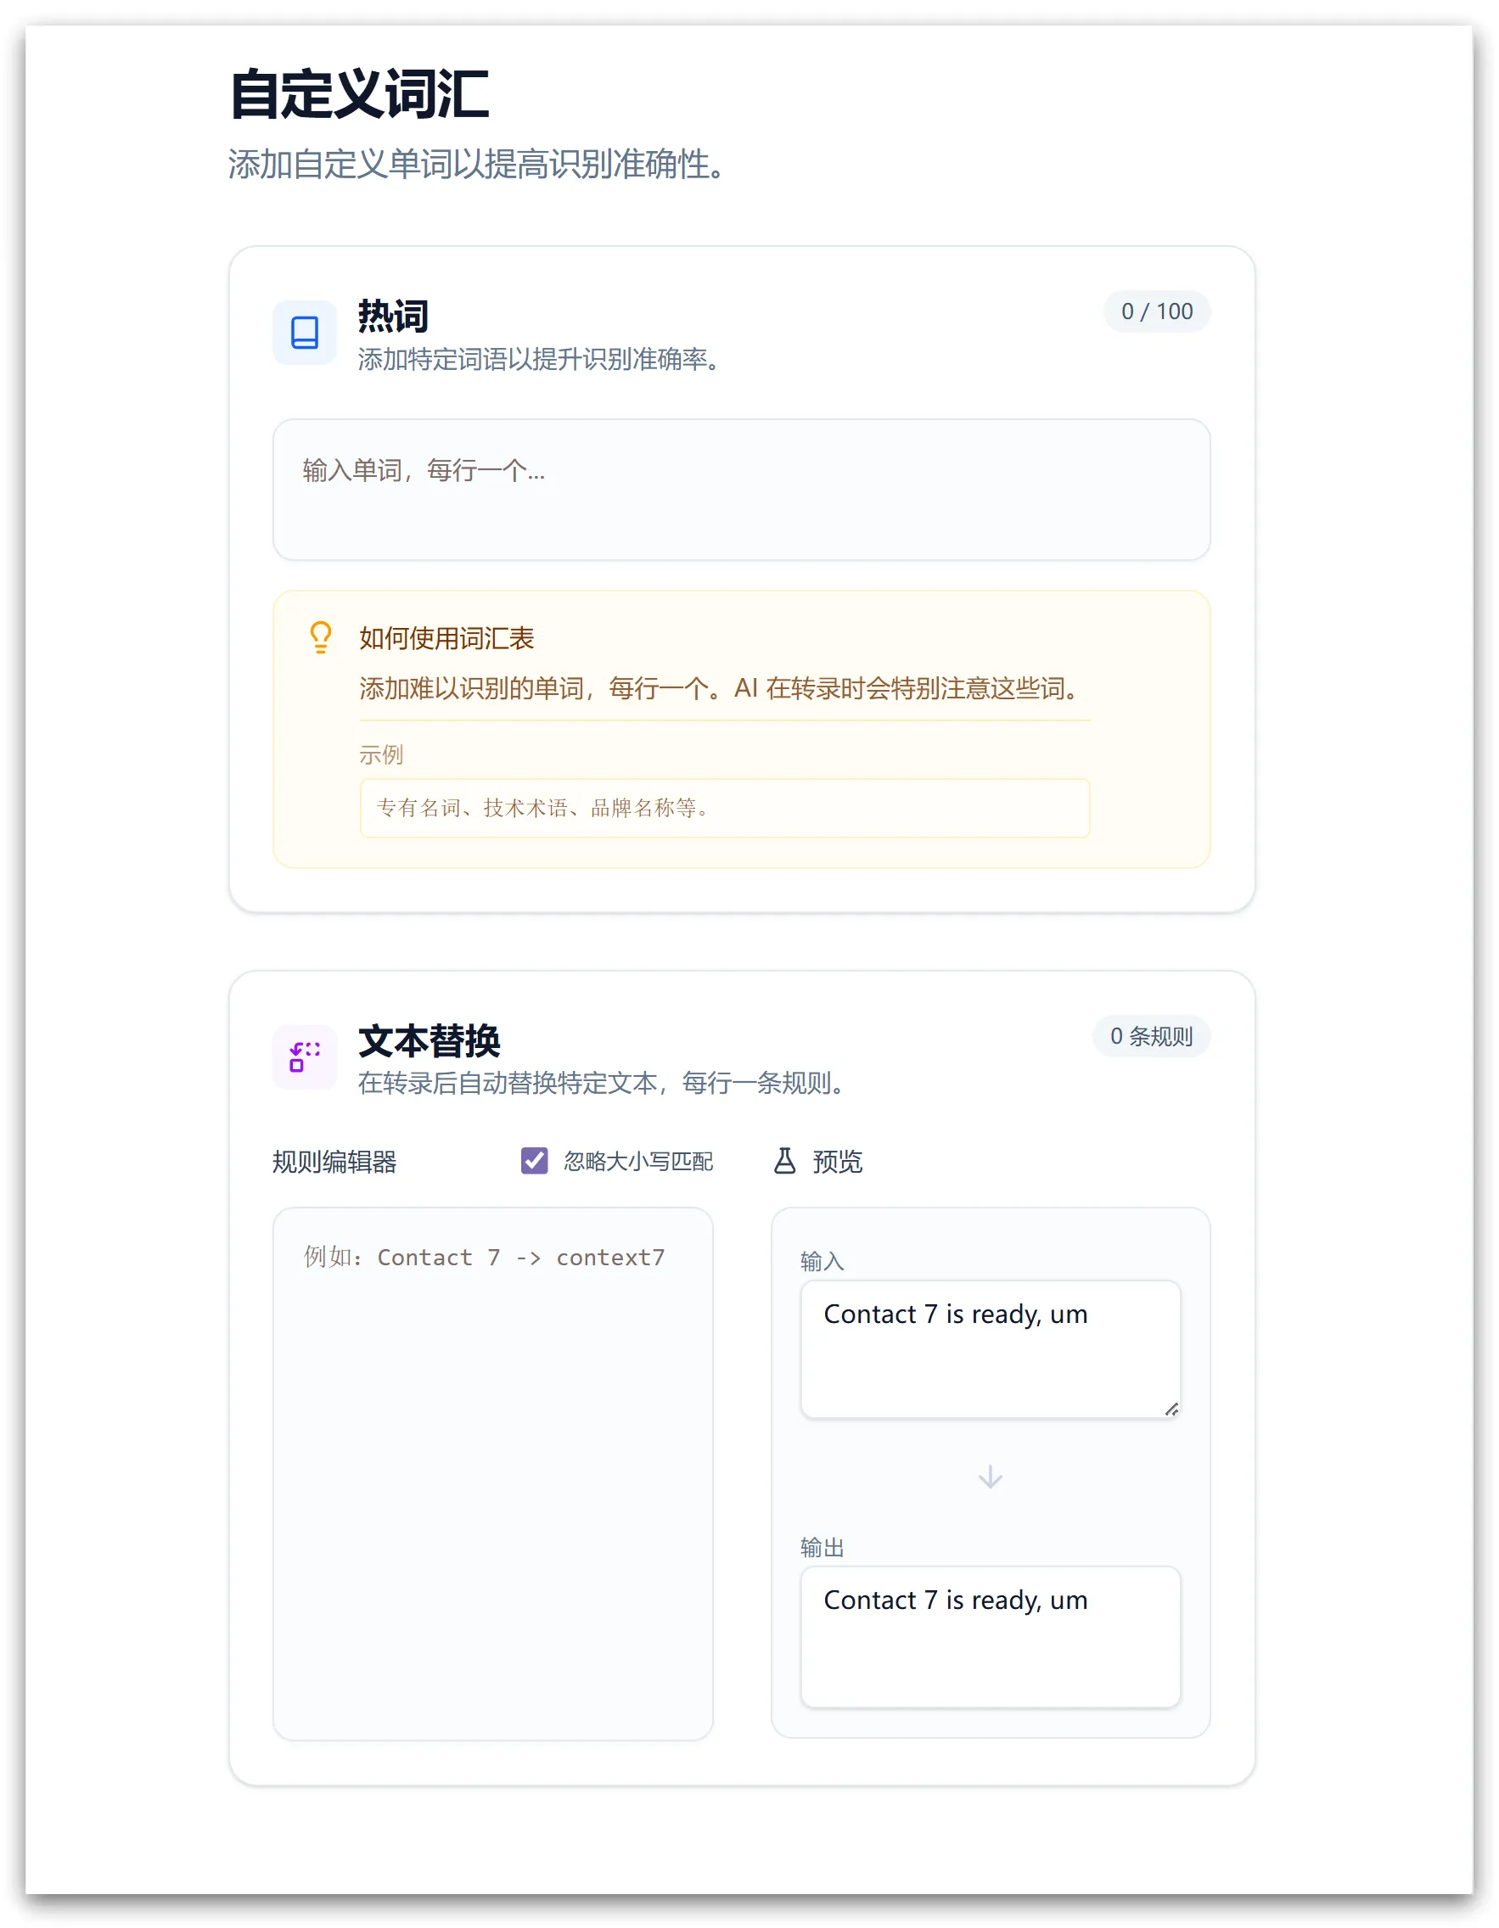Toggle the 忽略大小写匹配 checkbox
Screen dimensions: 1499x1928
tap(534, 1161)
